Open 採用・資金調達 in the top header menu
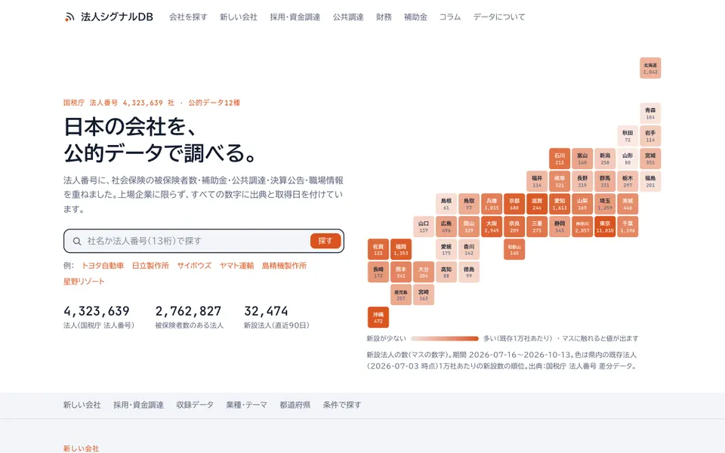Image resolution: width=725 pixels, height=453 pixels. coord(295,17)
